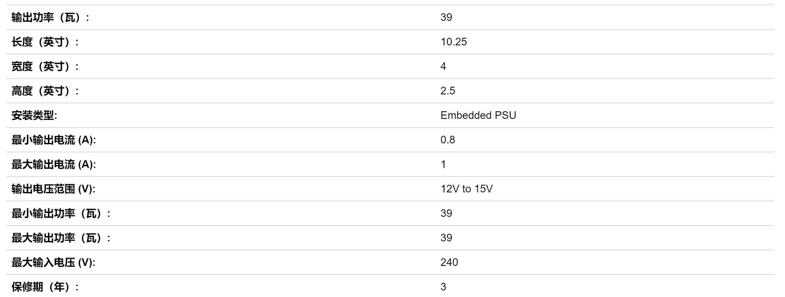Click the 最大输入电压 (V) label
Viewport: 785px width, 297px height.
(x=53, y=263)
